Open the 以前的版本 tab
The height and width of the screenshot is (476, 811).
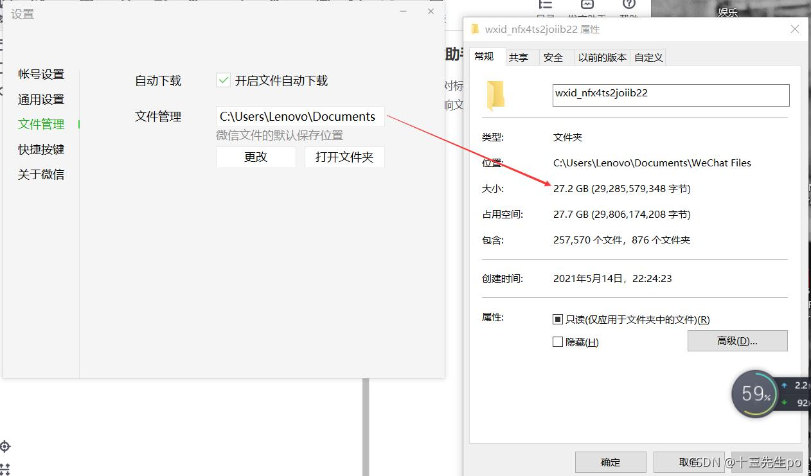tap(601, 57)
